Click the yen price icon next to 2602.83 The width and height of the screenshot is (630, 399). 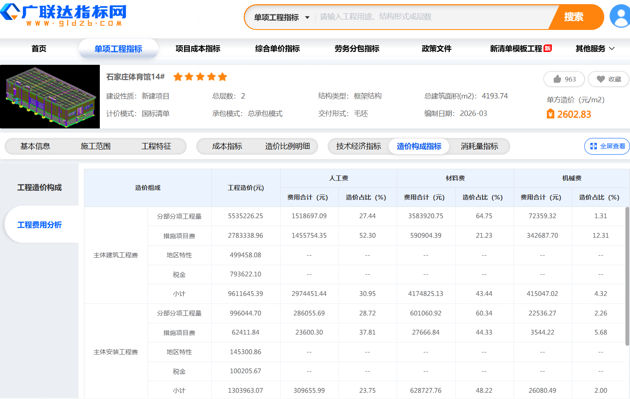[551, 114]
